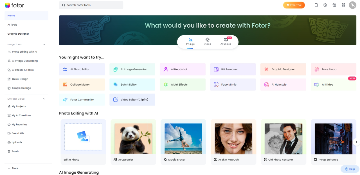The height and width of the screenshot is (175, 360).
Task: Show next Photo Editing tools with arrow
Action: [x=356, y=142]
